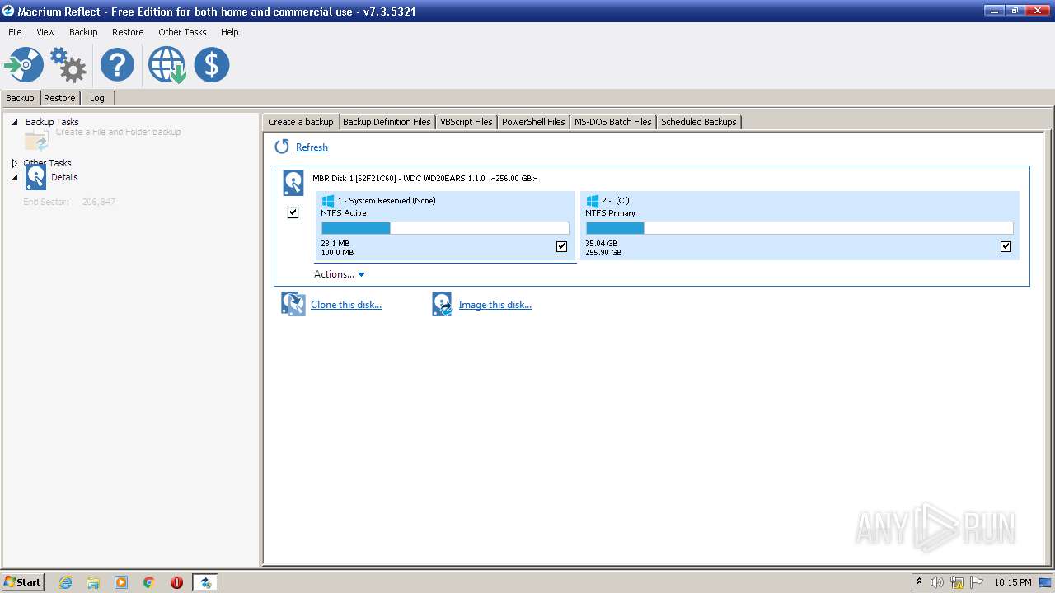1055x593 pixels.
Task: Launch Chrome from the taskbar
Action: click(x=149, y=582)
